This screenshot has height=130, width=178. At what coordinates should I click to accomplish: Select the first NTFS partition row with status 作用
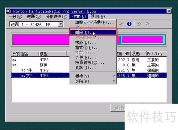[x=89, y=60]
